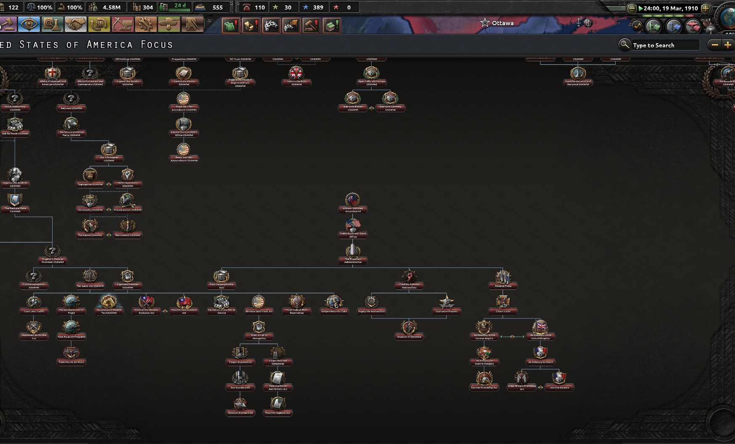The width and height of the screenshot is (735, 444).
Task: Click the war support 100% indicator
Action: (70, 7)
